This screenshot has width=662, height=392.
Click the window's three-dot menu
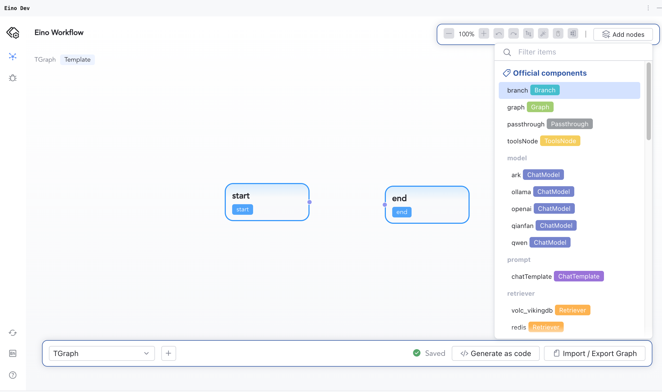point(648,8)
